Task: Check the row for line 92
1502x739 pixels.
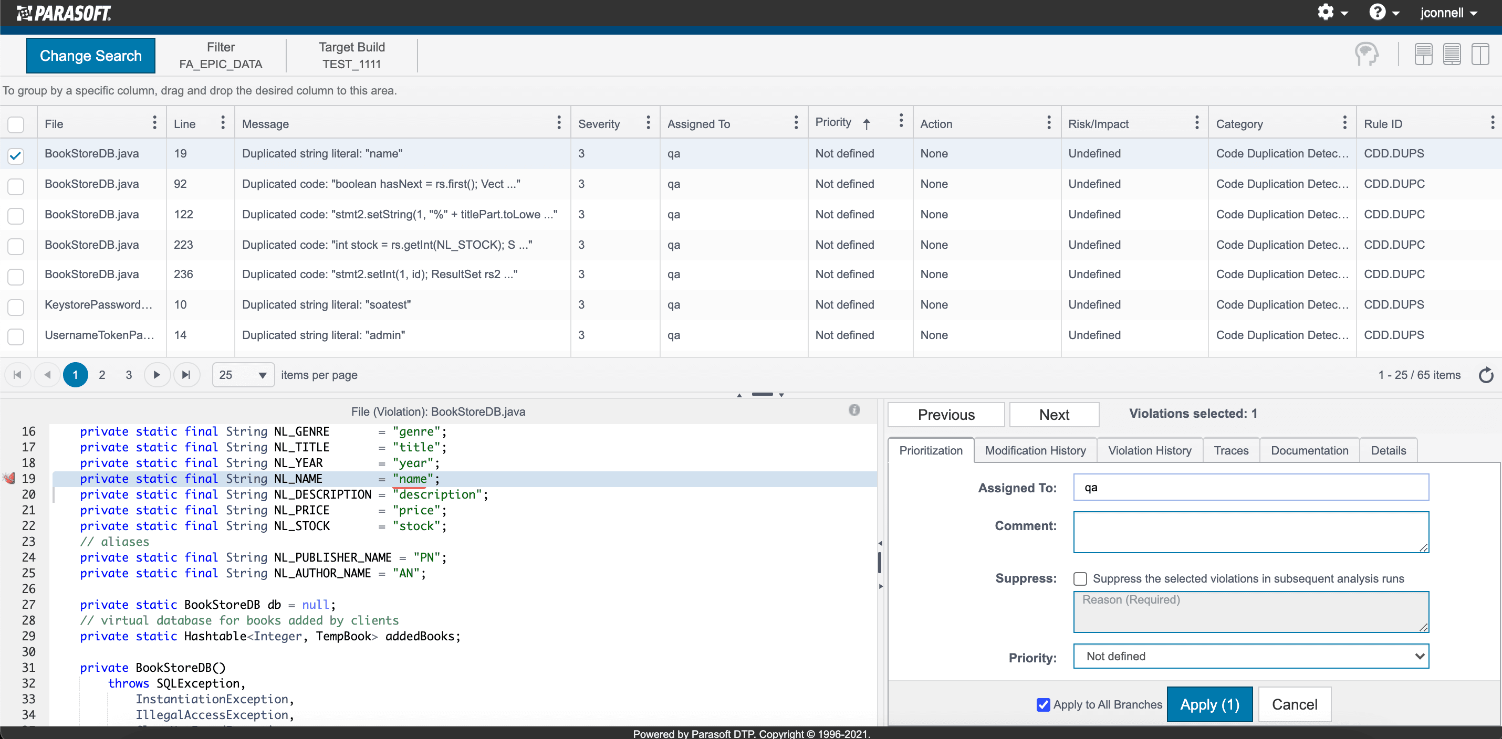Action: (16, 185)
